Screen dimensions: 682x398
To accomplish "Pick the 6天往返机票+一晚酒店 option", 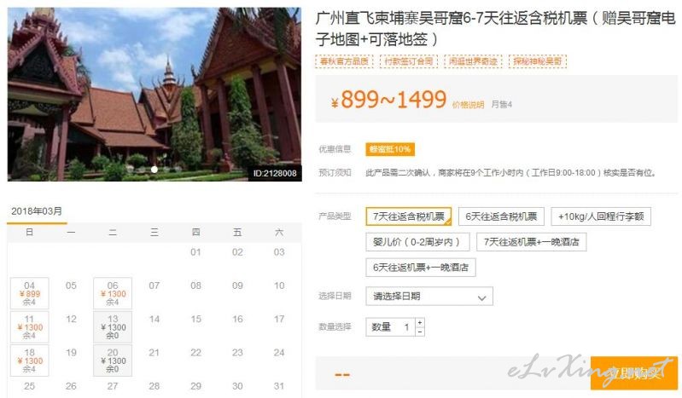I will click(421, 268).
